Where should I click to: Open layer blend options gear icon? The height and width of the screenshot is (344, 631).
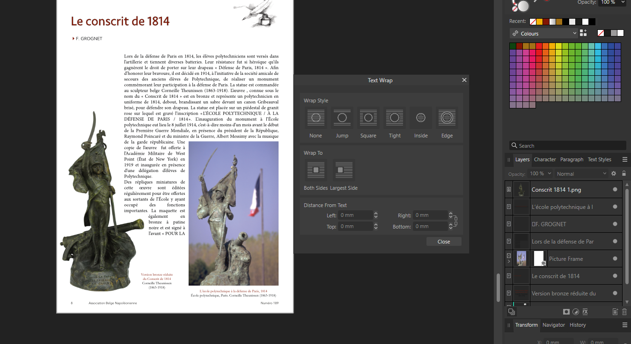[614, 173]
